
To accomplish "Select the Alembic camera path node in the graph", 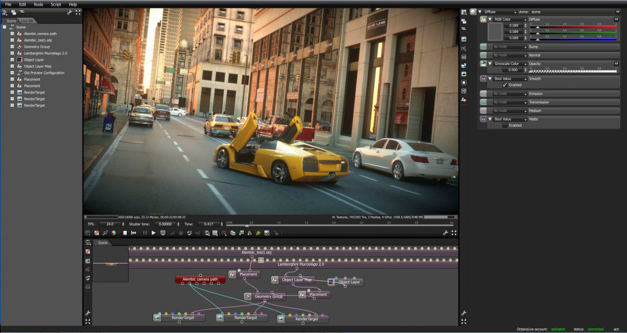I will click(200, 279).
